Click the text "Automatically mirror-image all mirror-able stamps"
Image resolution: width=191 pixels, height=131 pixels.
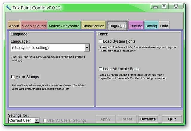41,85
